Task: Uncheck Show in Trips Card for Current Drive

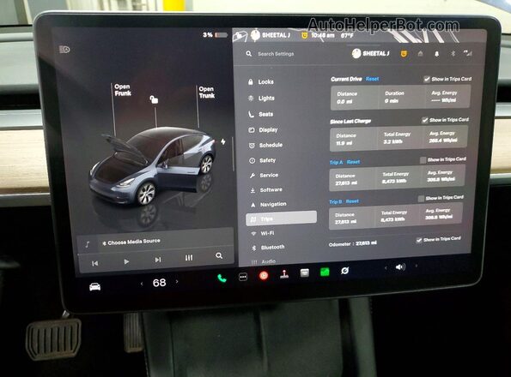Action: [x=427, y=79]
